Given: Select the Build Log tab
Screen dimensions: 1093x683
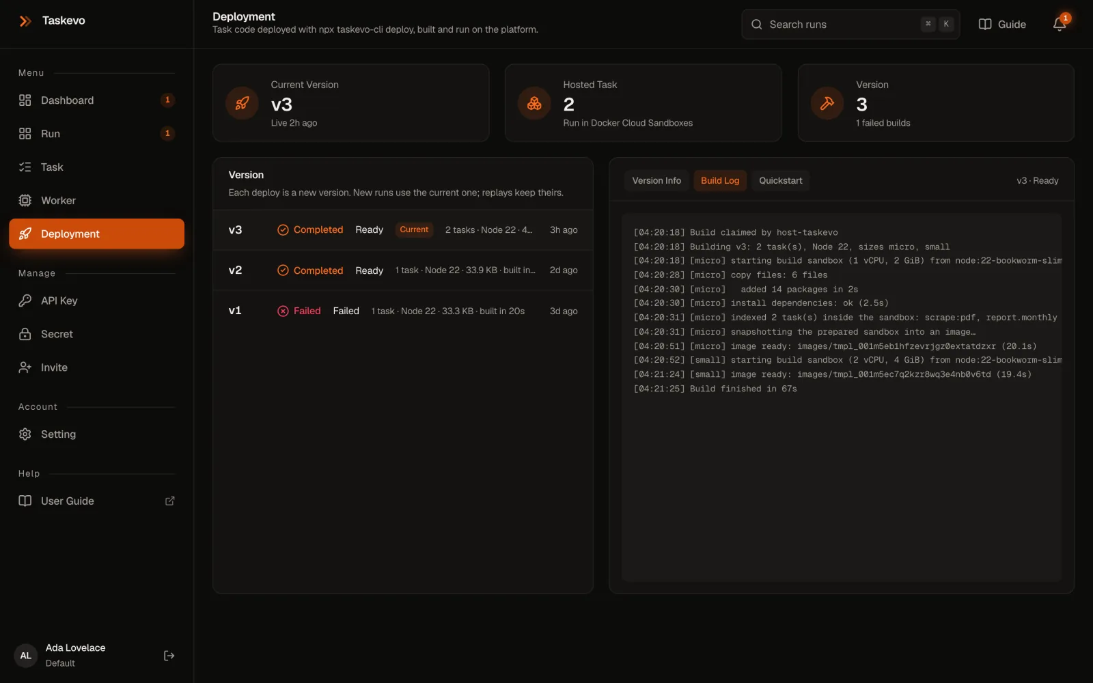Looking at the screenshot, I should click(x=720, y=180).
